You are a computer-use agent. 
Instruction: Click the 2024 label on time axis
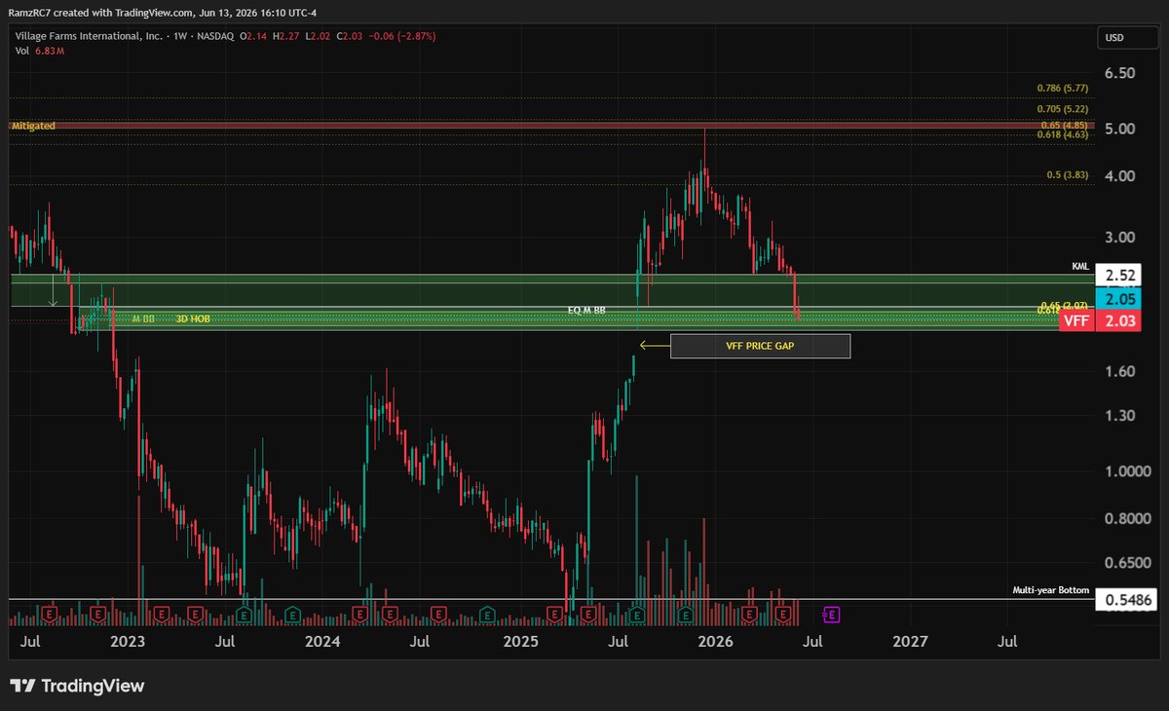[323, 641]
